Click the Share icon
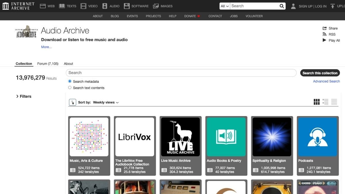The image size is (345, 194). tap(325, 28)
